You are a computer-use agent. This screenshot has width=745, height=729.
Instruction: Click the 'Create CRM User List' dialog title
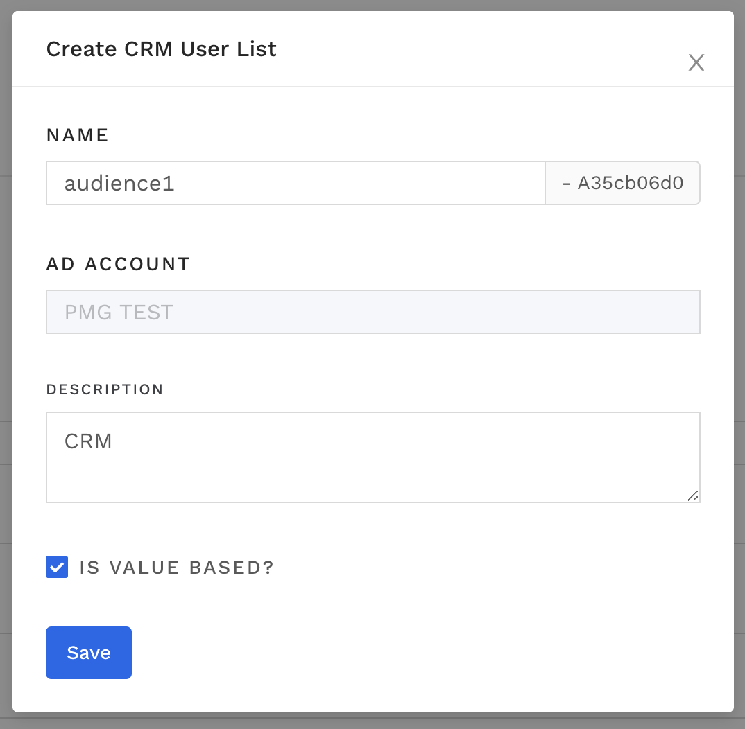[x=161, y=49]
